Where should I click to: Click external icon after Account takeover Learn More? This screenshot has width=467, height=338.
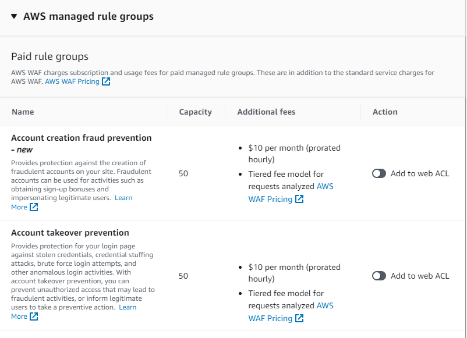[x=34, y=316]
